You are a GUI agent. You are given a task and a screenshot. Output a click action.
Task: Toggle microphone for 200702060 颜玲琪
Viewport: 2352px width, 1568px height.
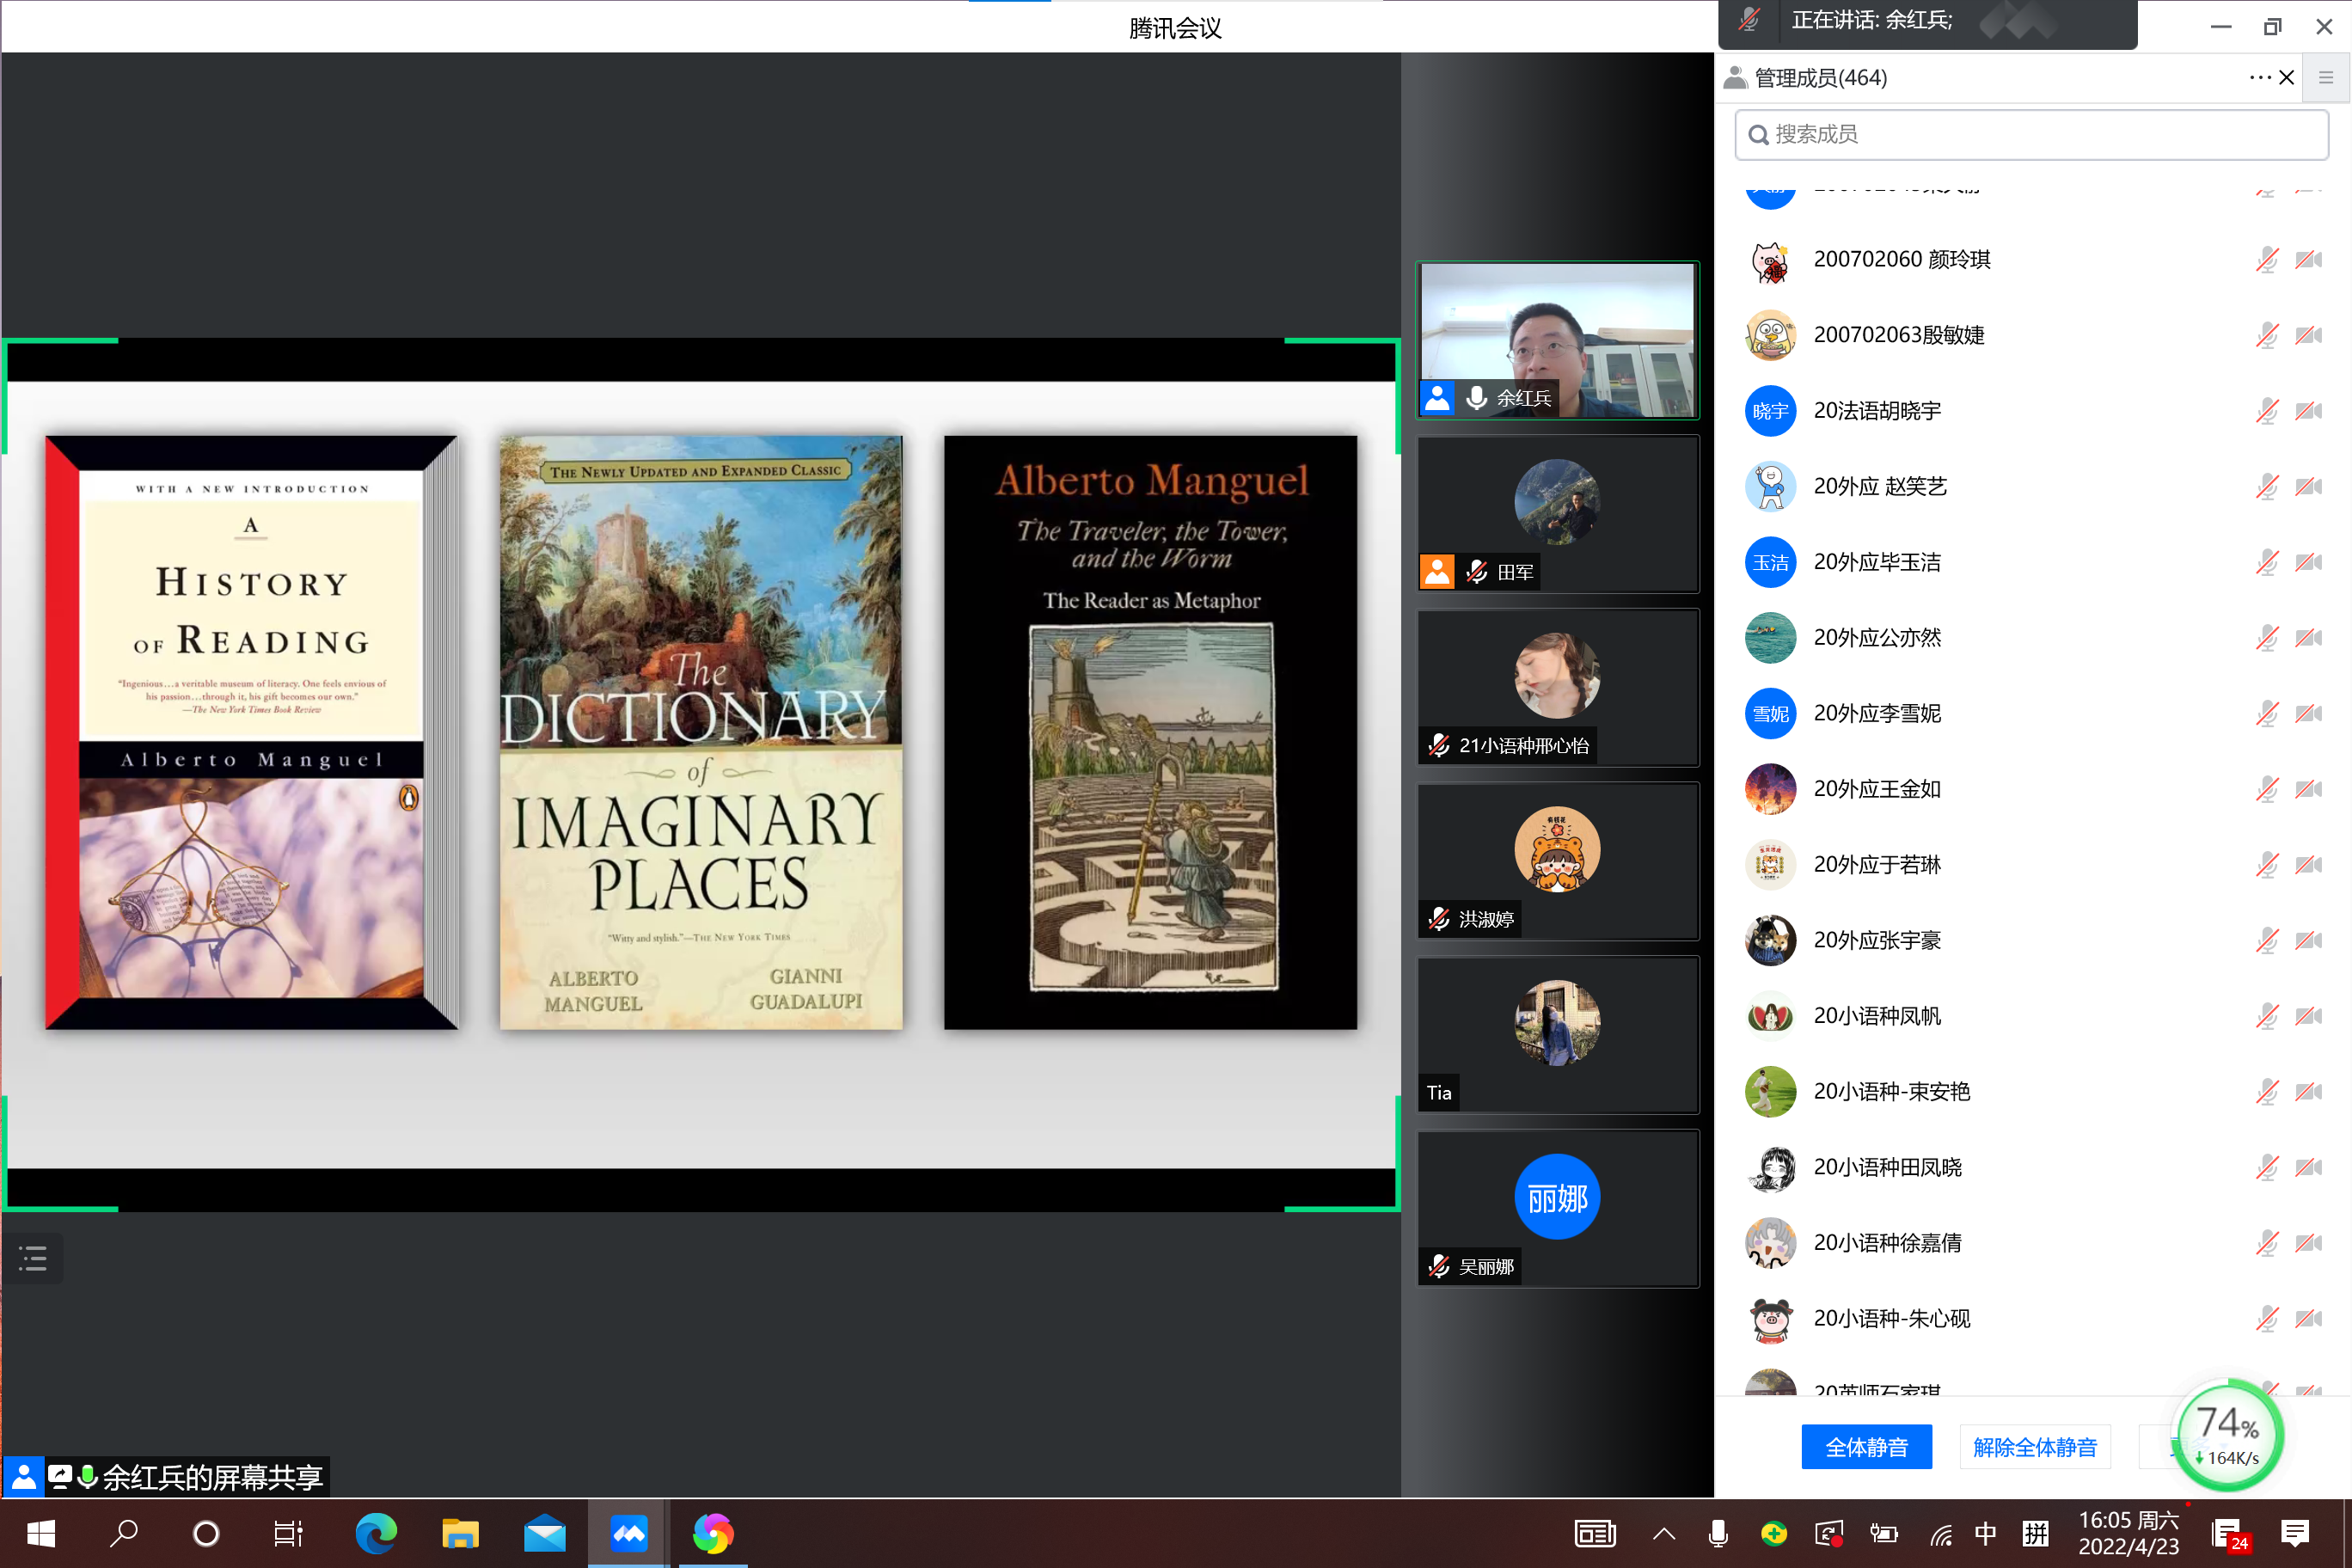(2266, 259)
